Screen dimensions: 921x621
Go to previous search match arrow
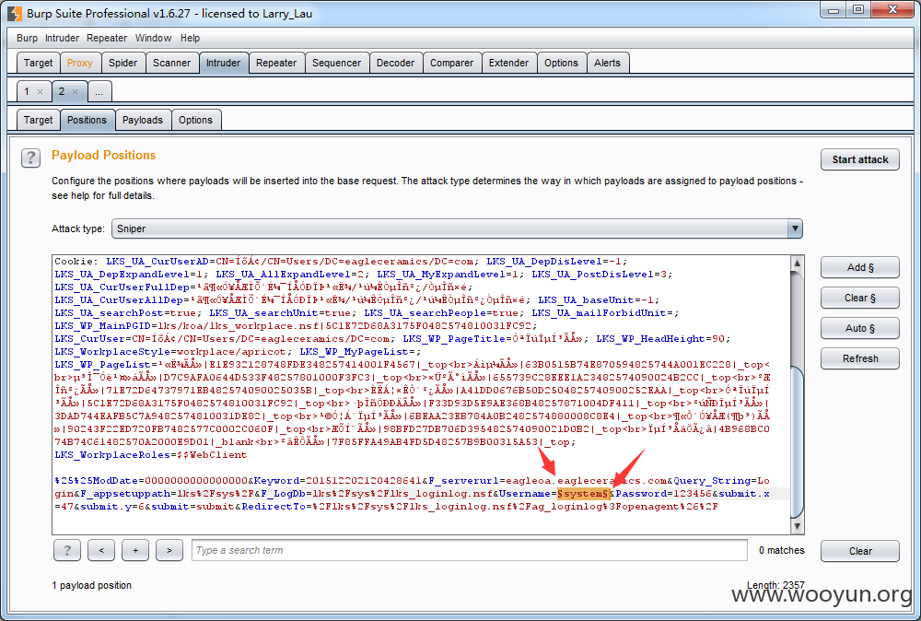[x=101, y=550]
